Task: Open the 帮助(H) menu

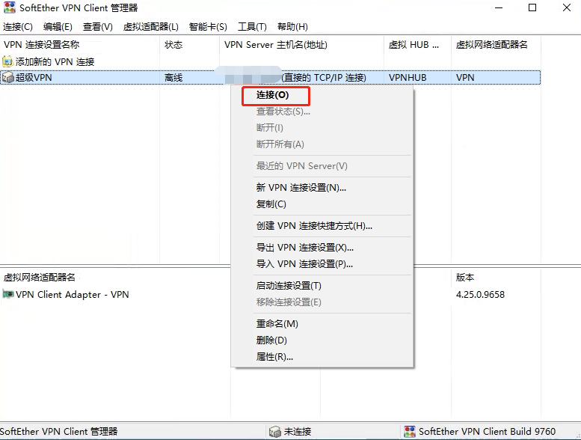Action: tap(292, 27)
